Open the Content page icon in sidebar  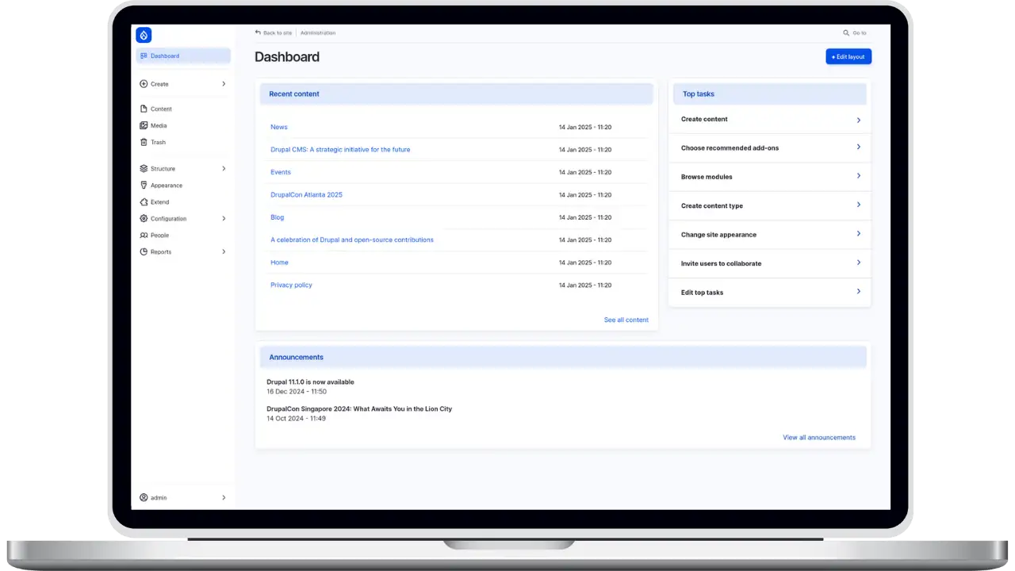coord(144,109)
